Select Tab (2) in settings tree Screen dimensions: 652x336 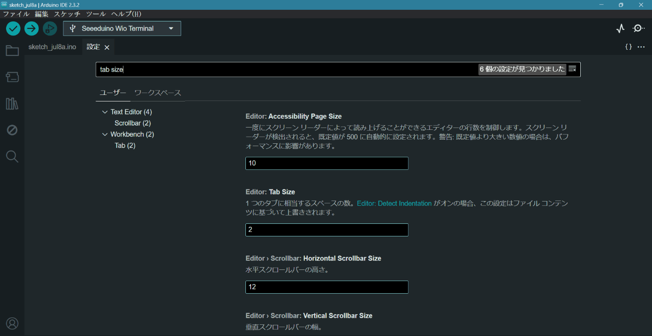pyautogui.click(x=125, y=146)
